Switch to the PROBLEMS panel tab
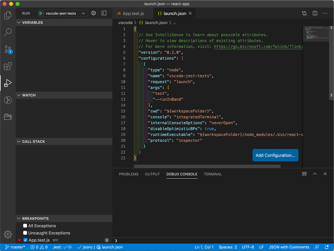The image size is (334, 251). point(129,174)
